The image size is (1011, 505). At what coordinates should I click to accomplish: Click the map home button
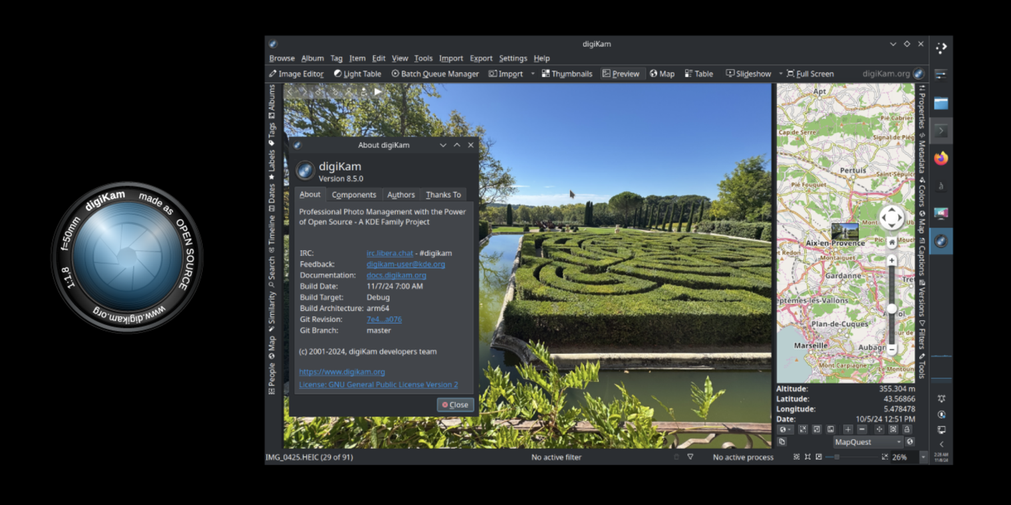(x=892, y=243)
